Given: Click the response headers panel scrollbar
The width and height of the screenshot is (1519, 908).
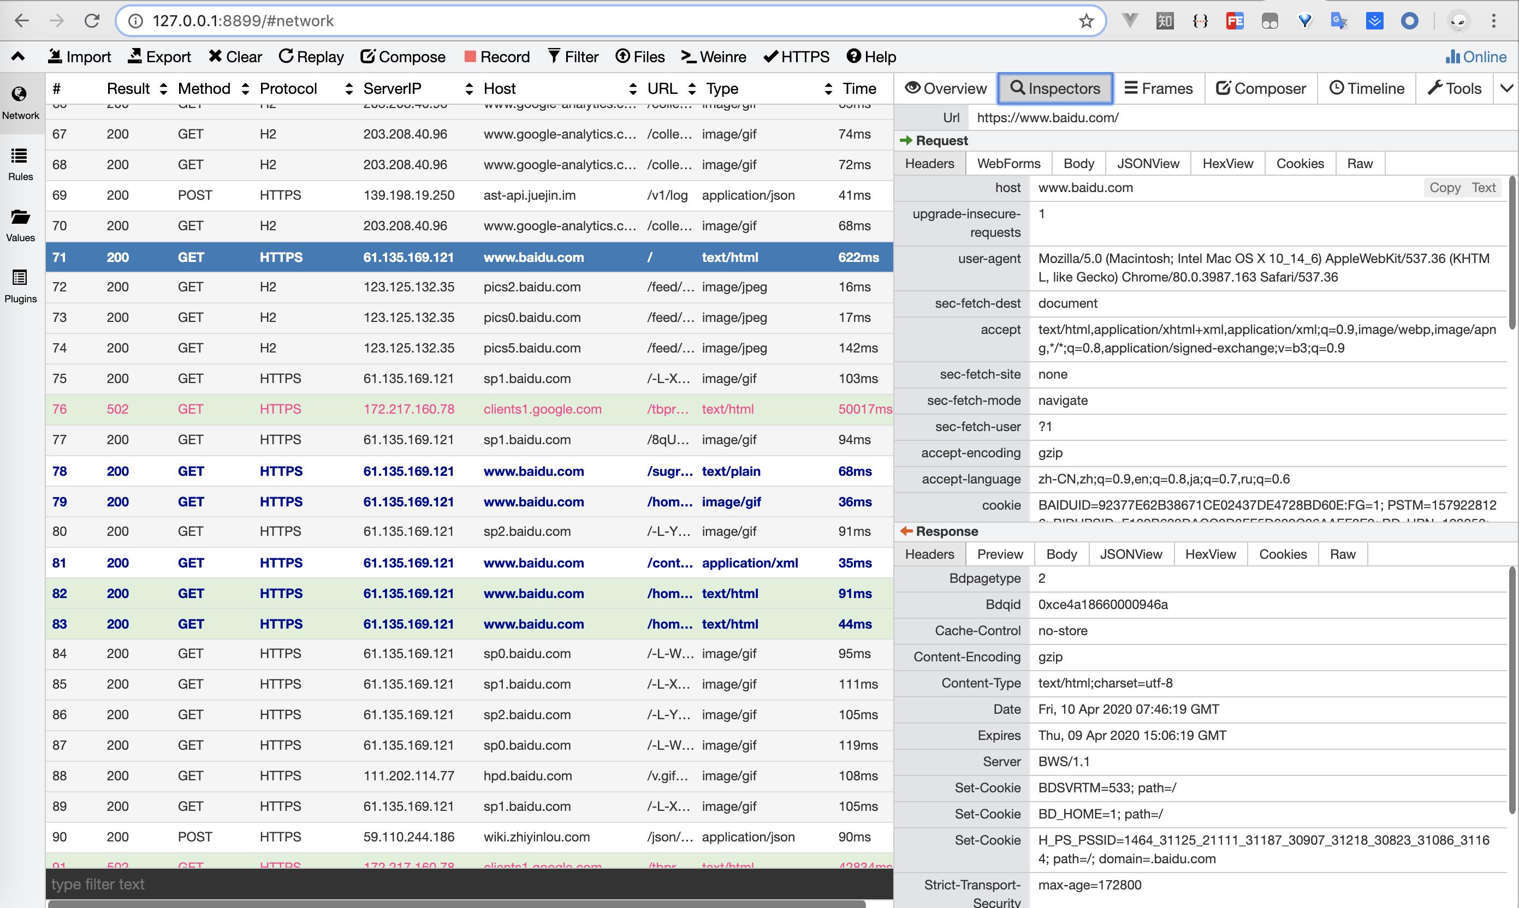Looking at the screenshot, I should (x=1512, y=690).
